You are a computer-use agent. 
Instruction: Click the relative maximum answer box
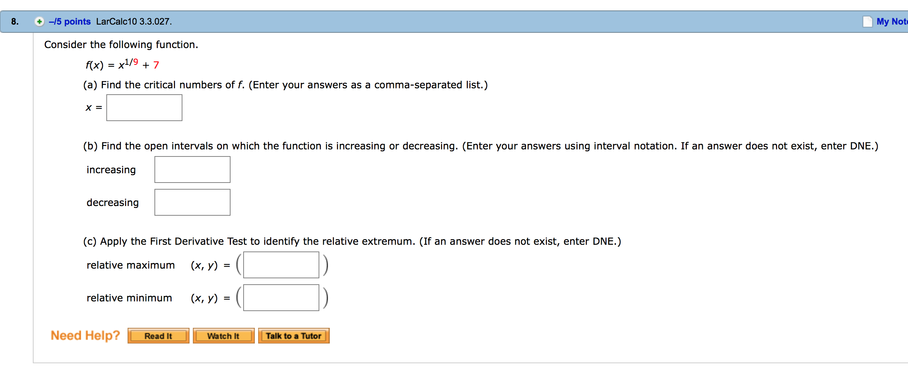tap(281, 265)
